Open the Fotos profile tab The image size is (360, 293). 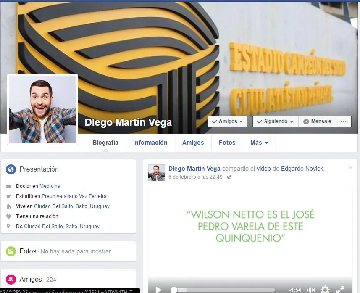point(227,143)
